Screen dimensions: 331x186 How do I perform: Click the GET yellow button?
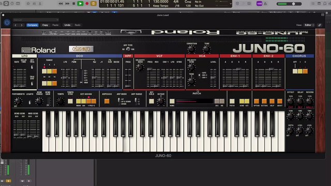click(x=247, y=101)
